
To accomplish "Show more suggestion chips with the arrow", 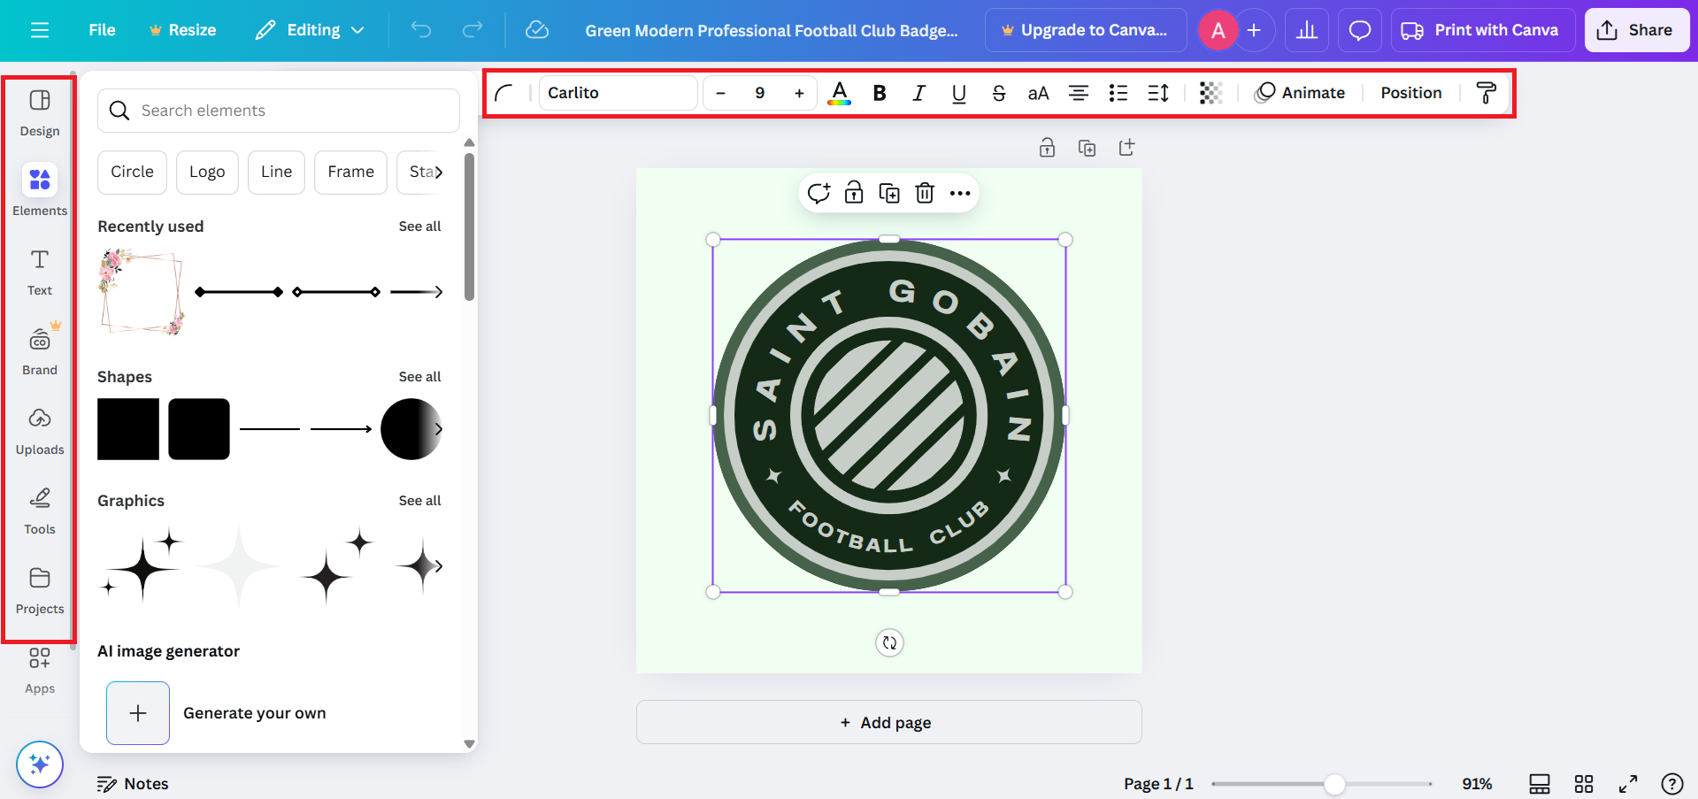I will point(439,172).
